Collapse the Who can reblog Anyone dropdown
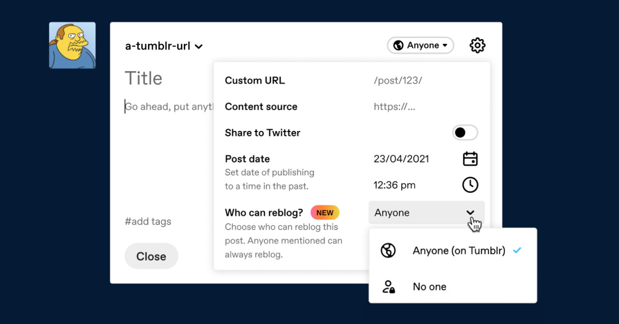 point(427,213)
